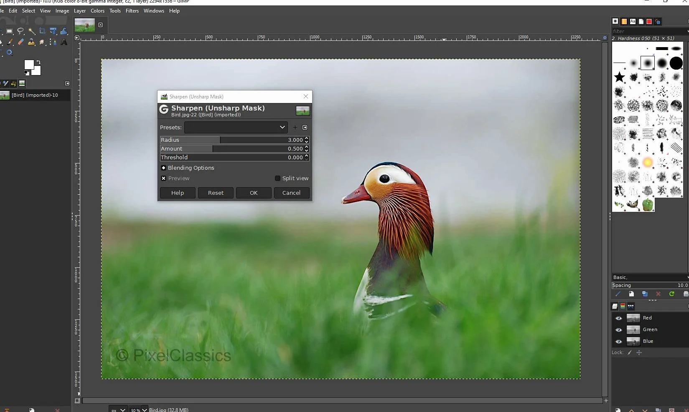Viewport: 689px width, 412px height.
Task: Click the Duplicate brush icon
Action: click(x=645, y=294)
